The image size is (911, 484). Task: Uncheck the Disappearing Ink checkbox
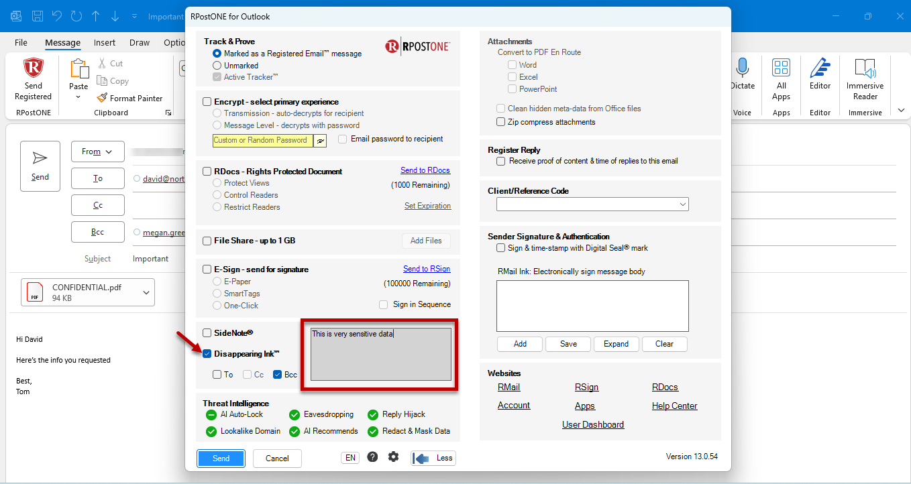point(207,353)
